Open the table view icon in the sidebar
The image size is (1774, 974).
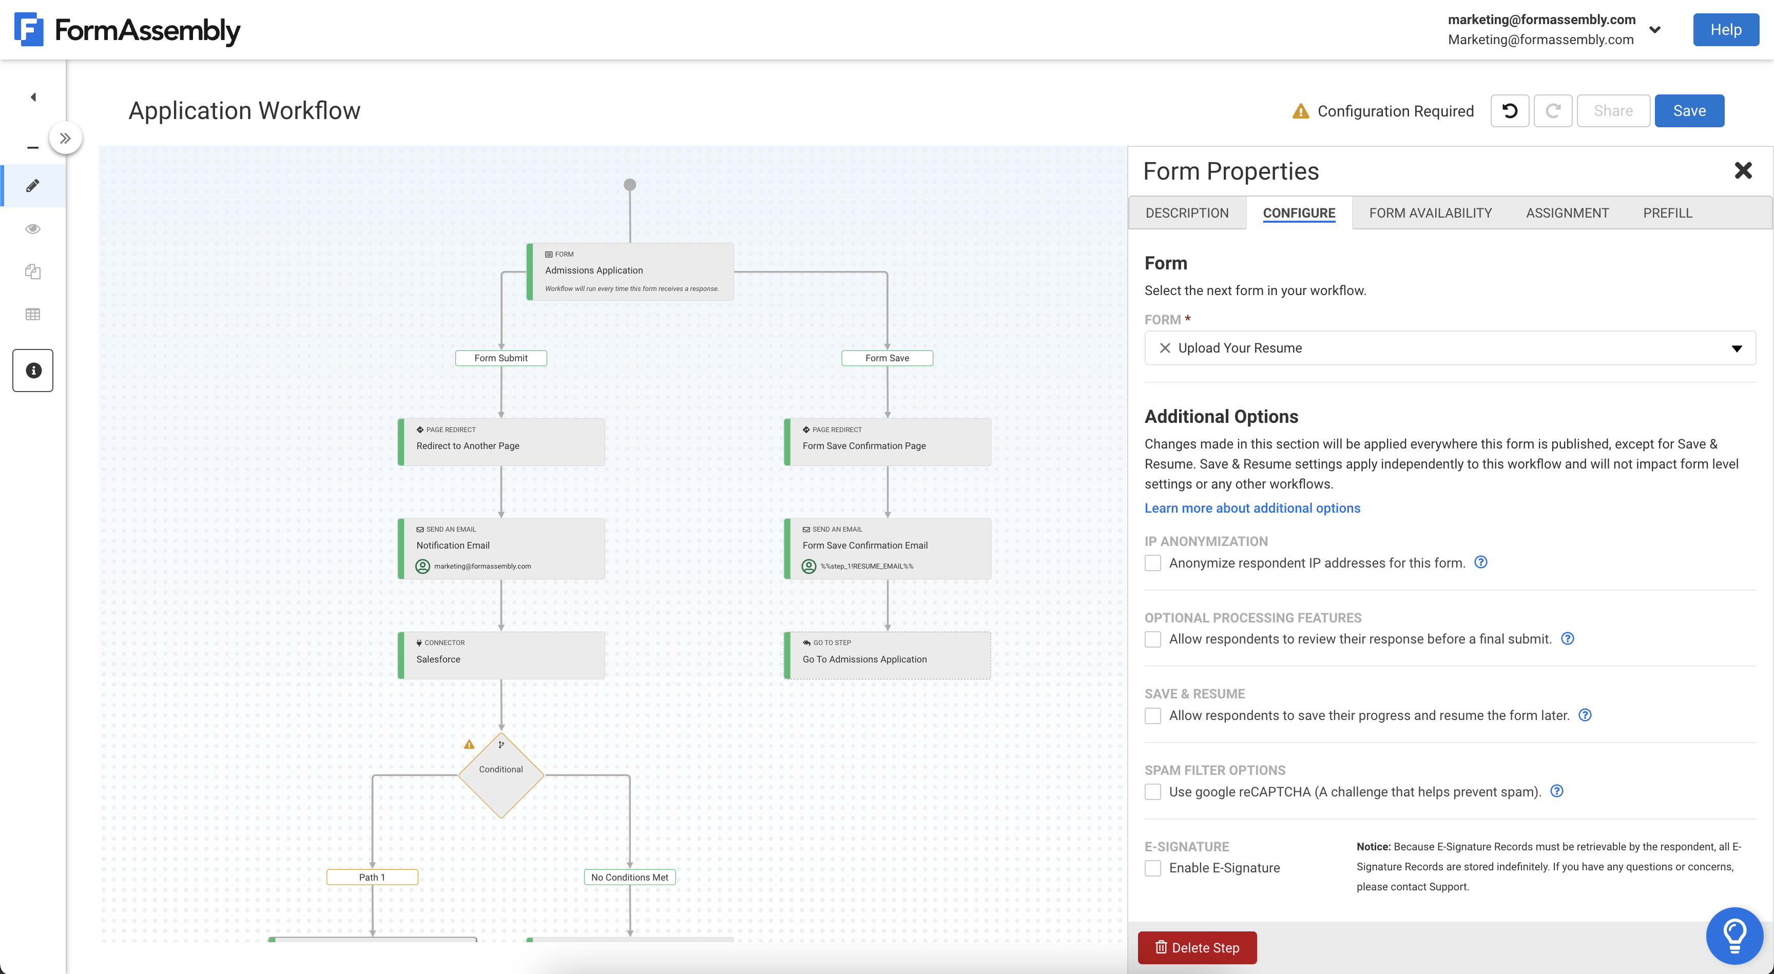pyautogui.click(x=32, y=314)
